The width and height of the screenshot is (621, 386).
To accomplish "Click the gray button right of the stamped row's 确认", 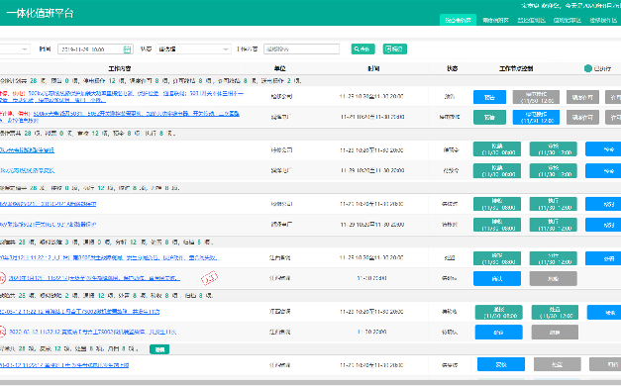I will 554,279.
